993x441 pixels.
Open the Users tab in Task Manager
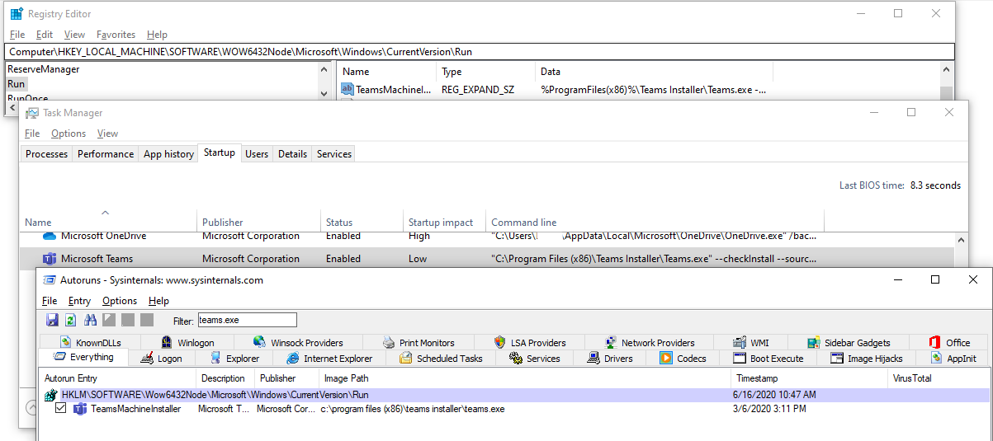[x=257, y=154]
